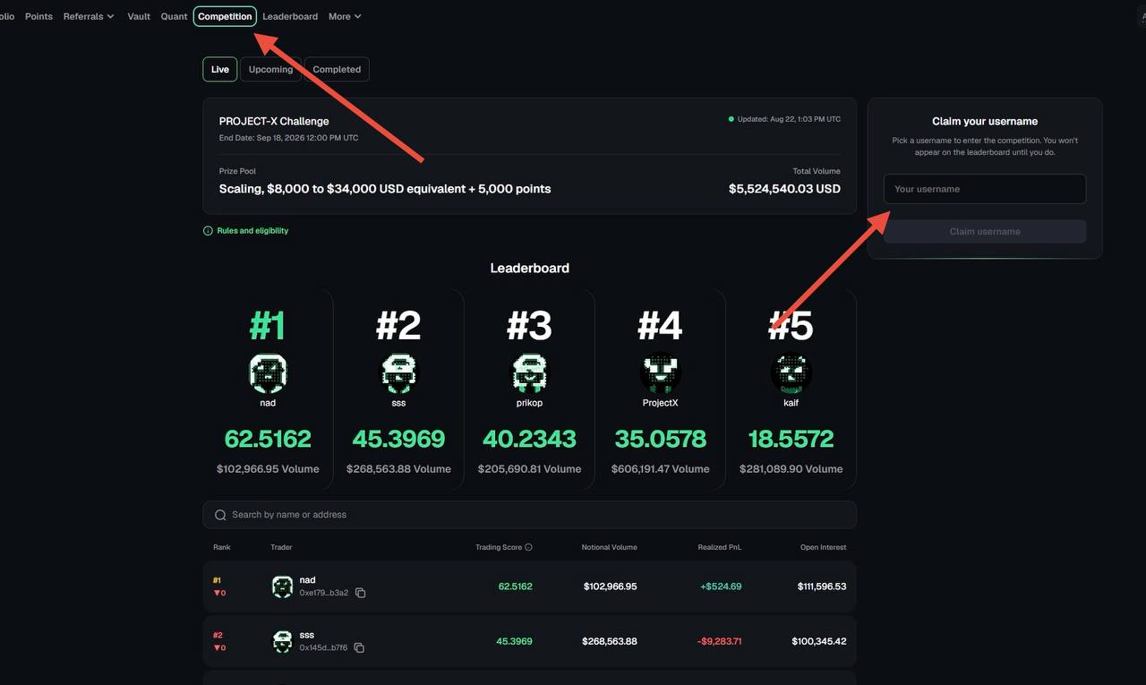Show Upcoming competitions

270,69
